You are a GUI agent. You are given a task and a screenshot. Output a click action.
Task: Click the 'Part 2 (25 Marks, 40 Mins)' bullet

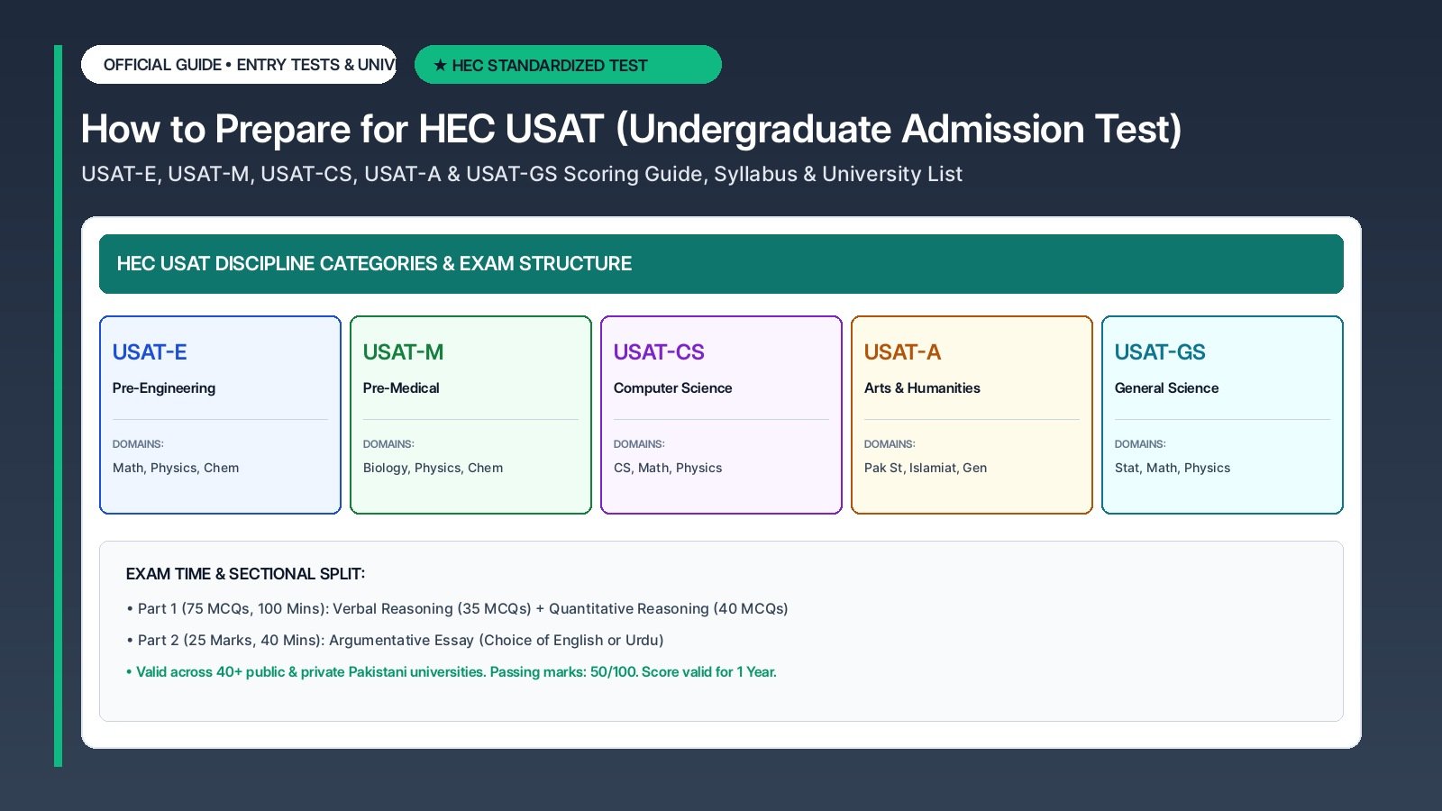point(395,641)
